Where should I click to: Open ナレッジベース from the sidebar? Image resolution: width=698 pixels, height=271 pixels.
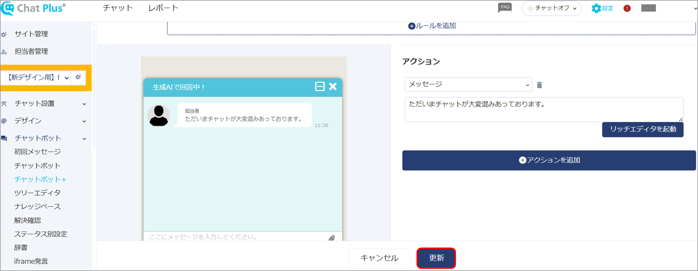tap(37, 206)
